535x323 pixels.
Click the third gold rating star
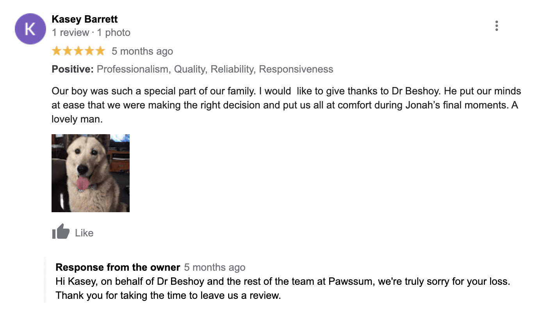pyautogui.click(x=78, y=51)
